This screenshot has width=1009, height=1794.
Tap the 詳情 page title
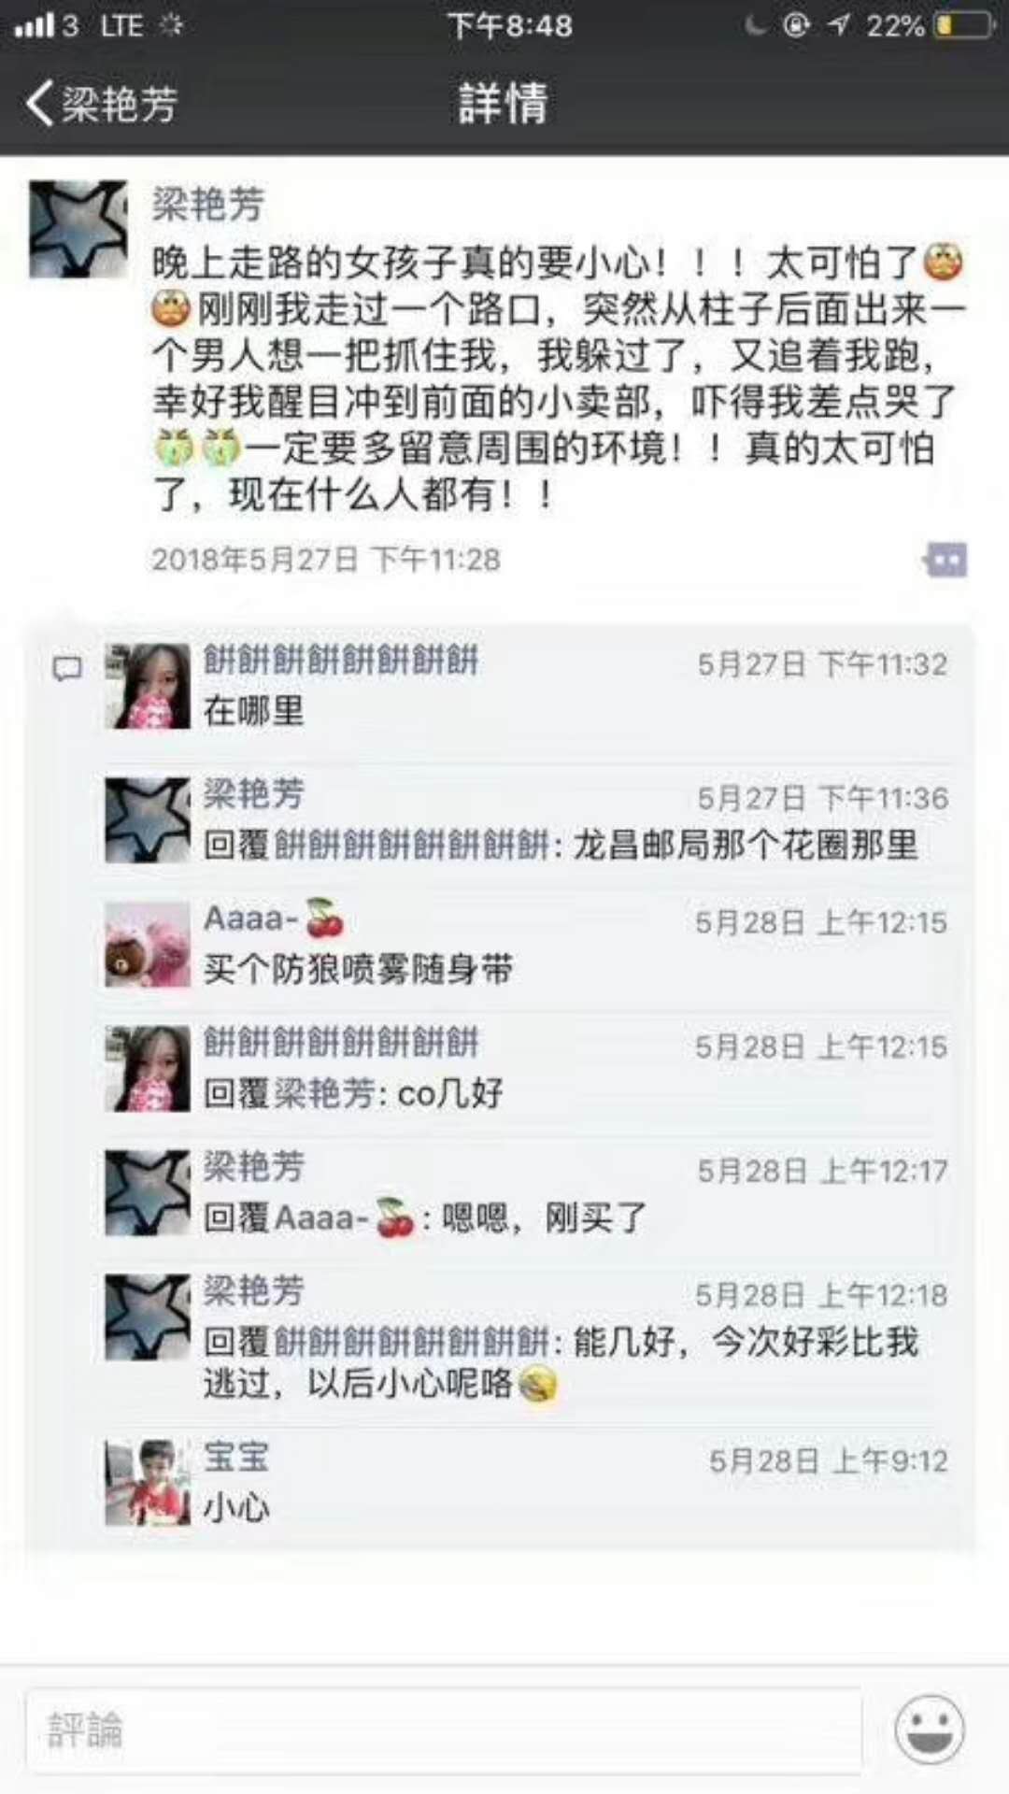coord(503,103)
